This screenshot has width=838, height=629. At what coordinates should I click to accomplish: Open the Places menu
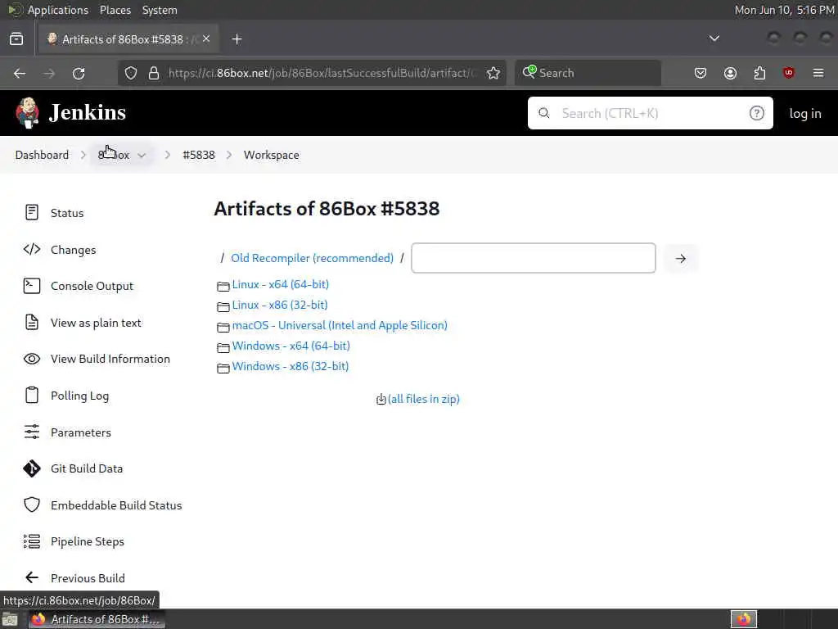[x=115, y=10]
